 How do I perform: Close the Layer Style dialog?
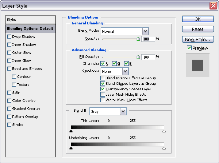tap(213, 6)
